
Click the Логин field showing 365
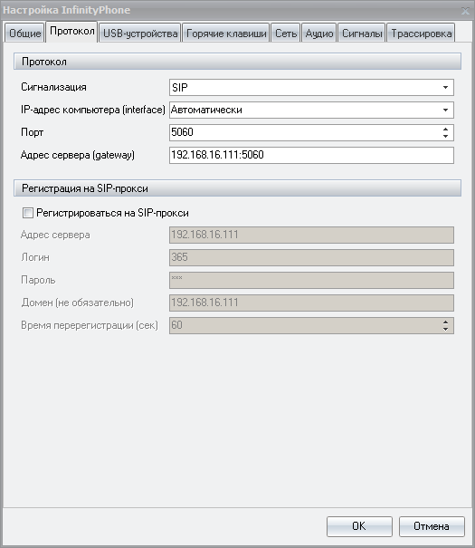(311, 257)
